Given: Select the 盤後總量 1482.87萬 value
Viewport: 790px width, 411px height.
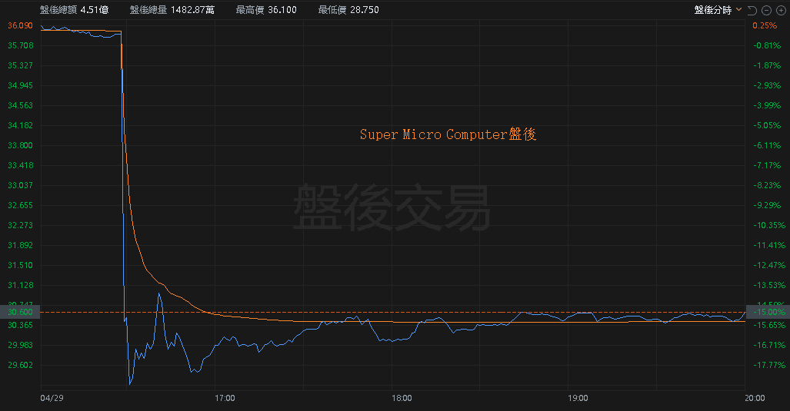Looking at the screenshot, I should pyautogui.click(x=172, y=10).
